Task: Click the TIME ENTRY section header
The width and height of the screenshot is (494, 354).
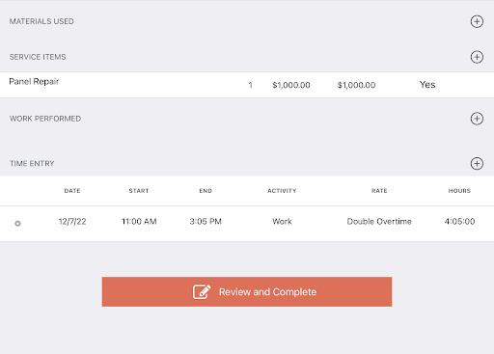Action: pos(32,164)
